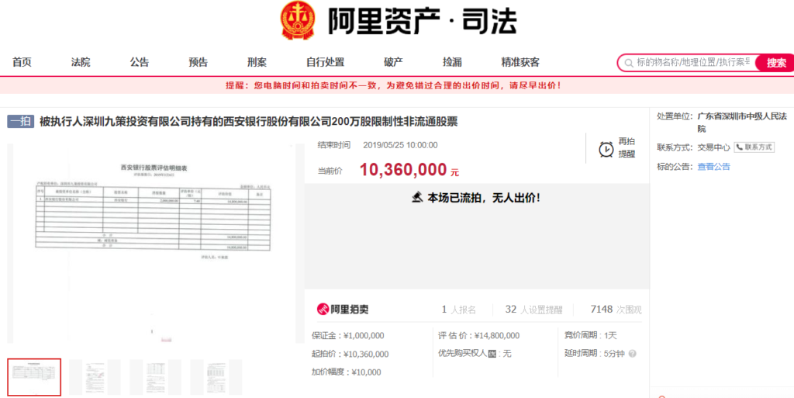Open the 查看公告 link
This screenshot has width=794, height=398.
(x=713, y=166)
